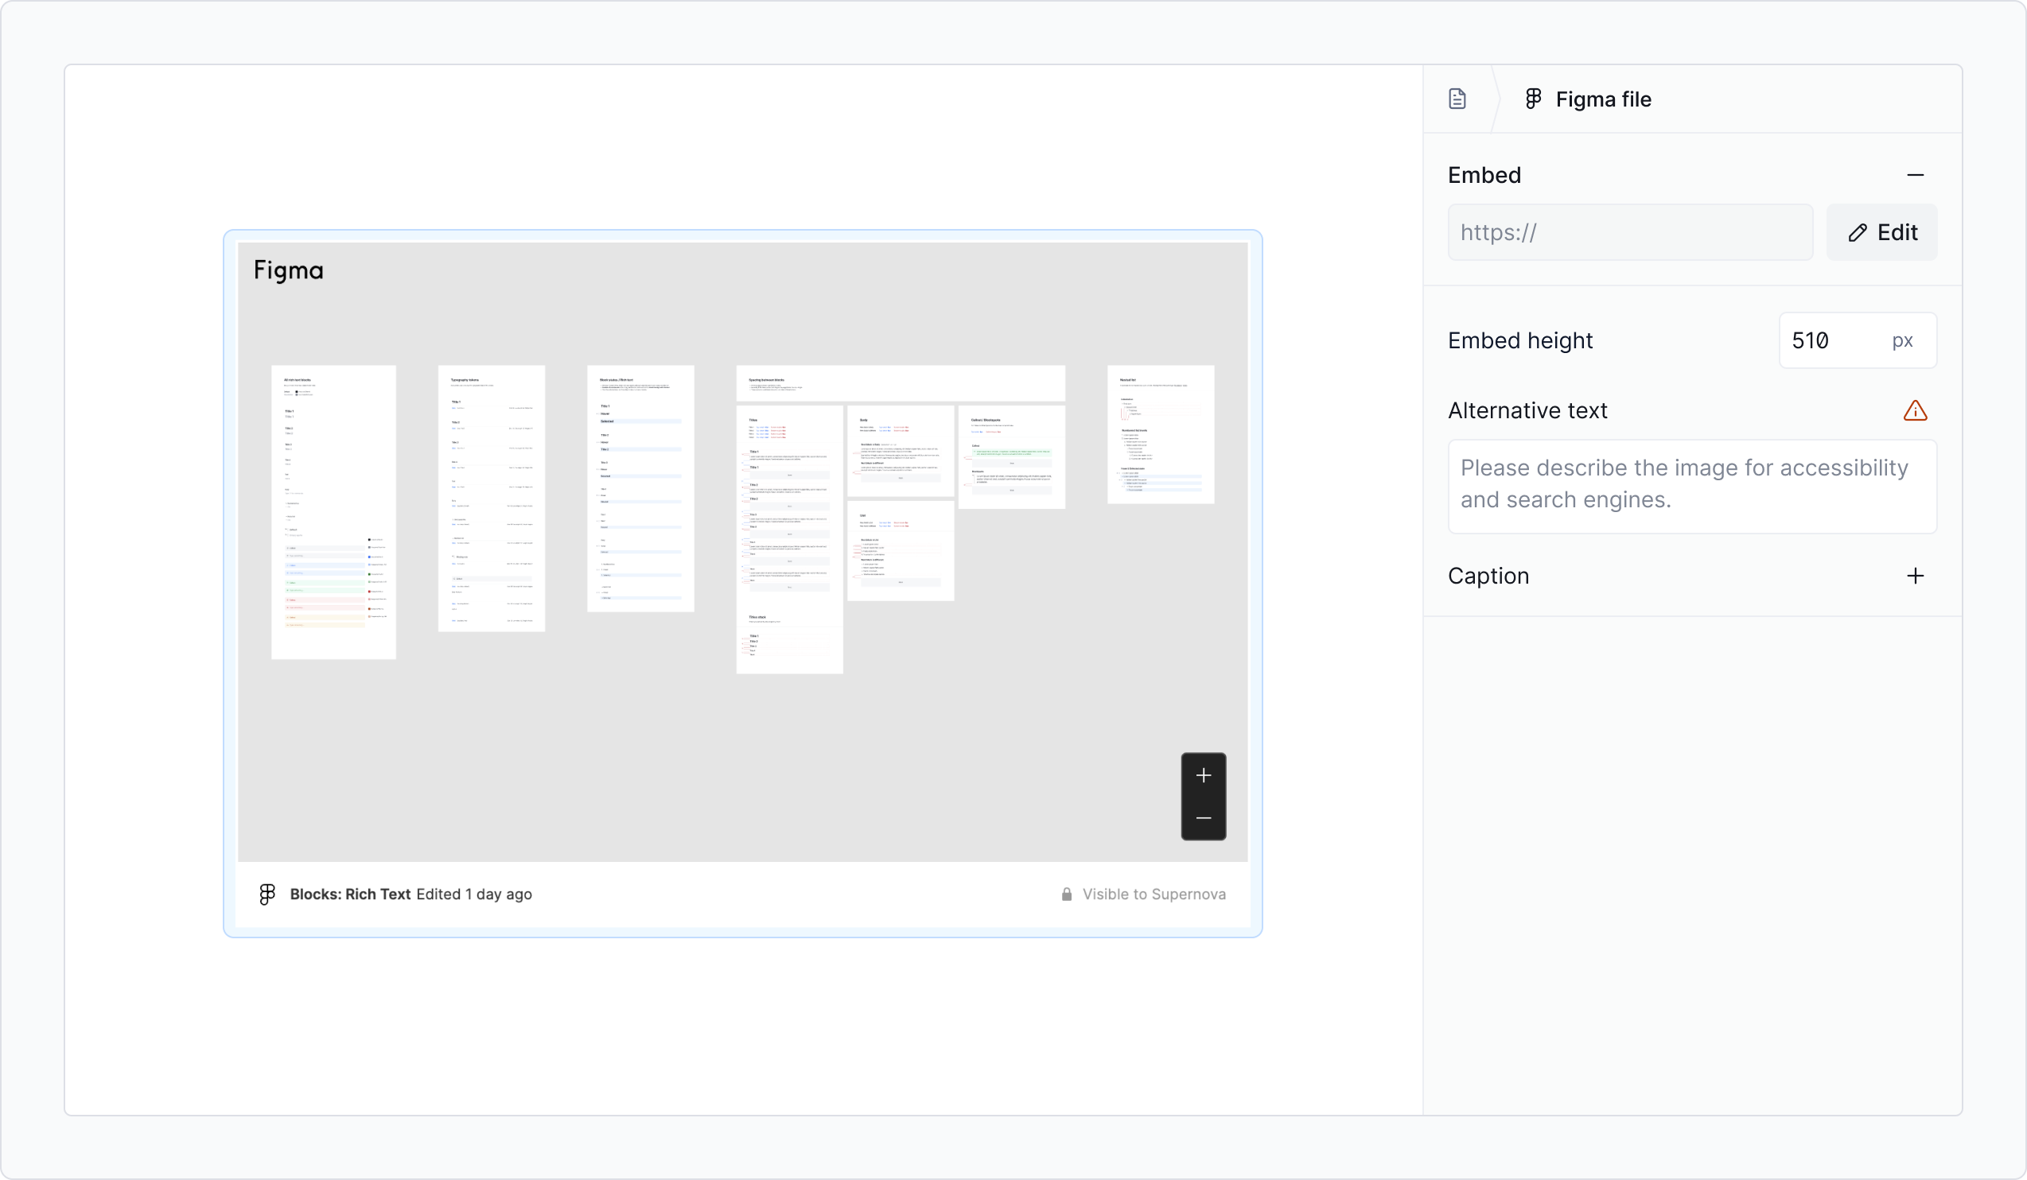Click the Figma logo in breadcrumb
This screenshot has height=1180, width=2027.
pyautogui.click(x=1533, y=99)
